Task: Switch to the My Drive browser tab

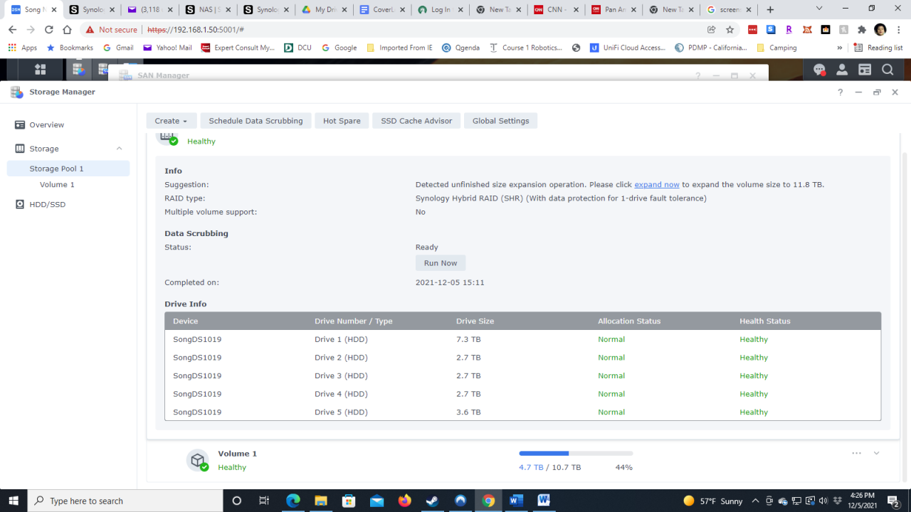Action: pyautogui.click(x=323, y=10)
